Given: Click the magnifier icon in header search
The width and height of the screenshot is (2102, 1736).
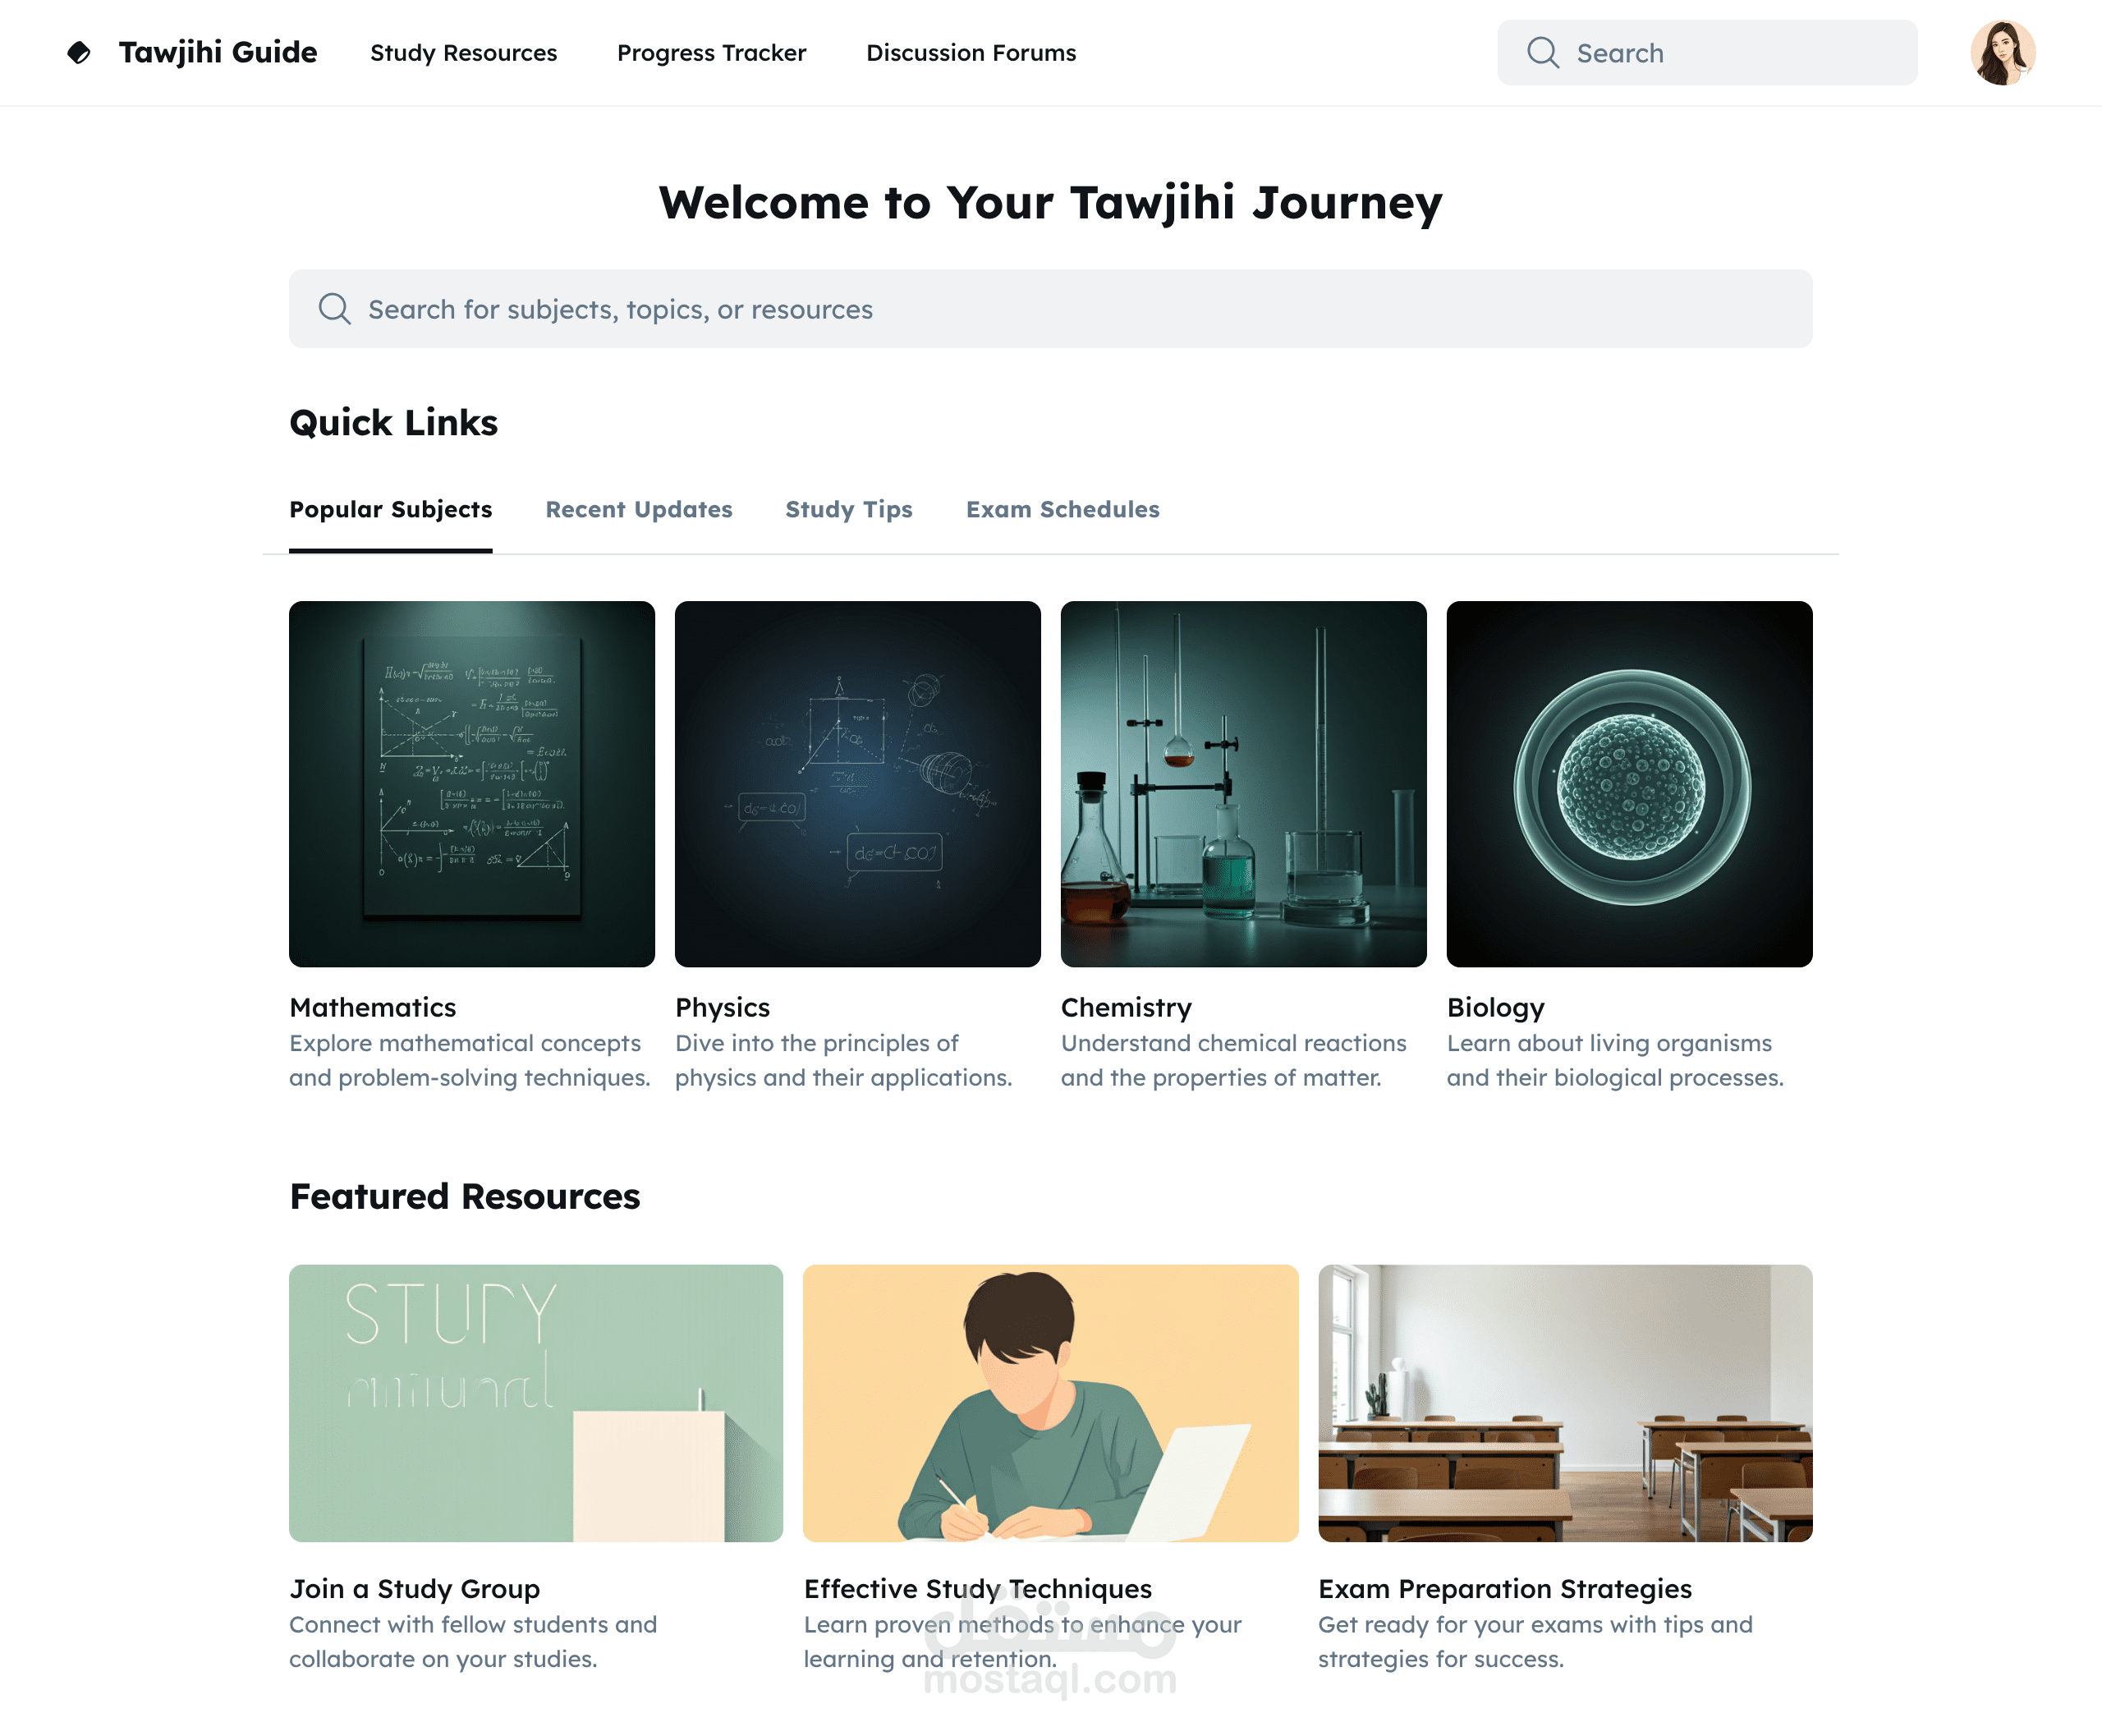Looking at the screenshot, I should [1542, 52].
